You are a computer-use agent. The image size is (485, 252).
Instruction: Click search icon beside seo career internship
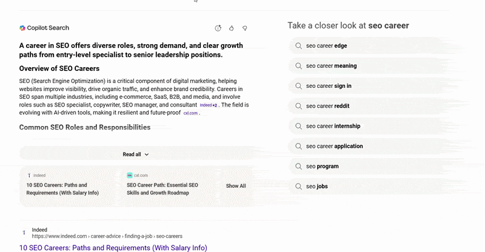pos(298,126)
